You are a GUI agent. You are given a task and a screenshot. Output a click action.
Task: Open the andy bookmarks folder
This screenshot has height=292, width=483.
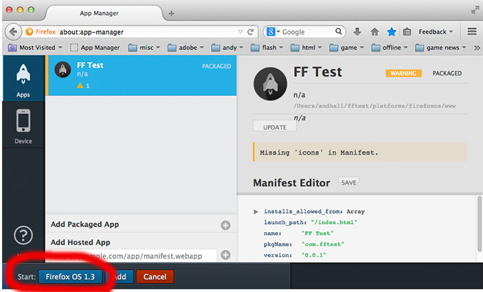pyautogui.click(x=227, y=47)
